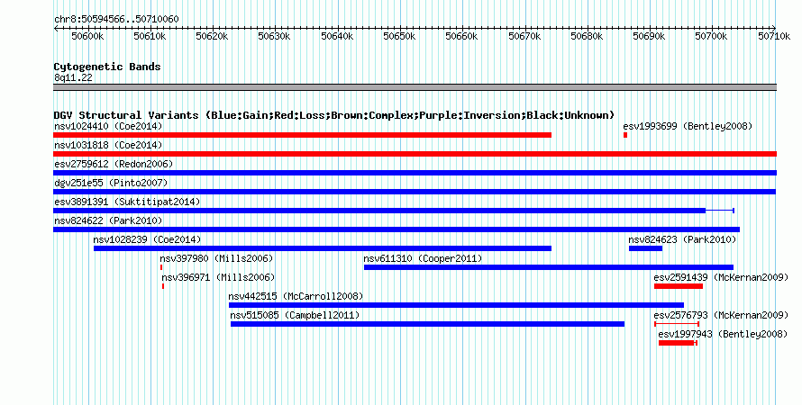Image resolution: width=802 pixels, height=405 pixels.
Task: Open the esv1997943 (Bentley2008) red bar
Action: (x=676, y=343)
